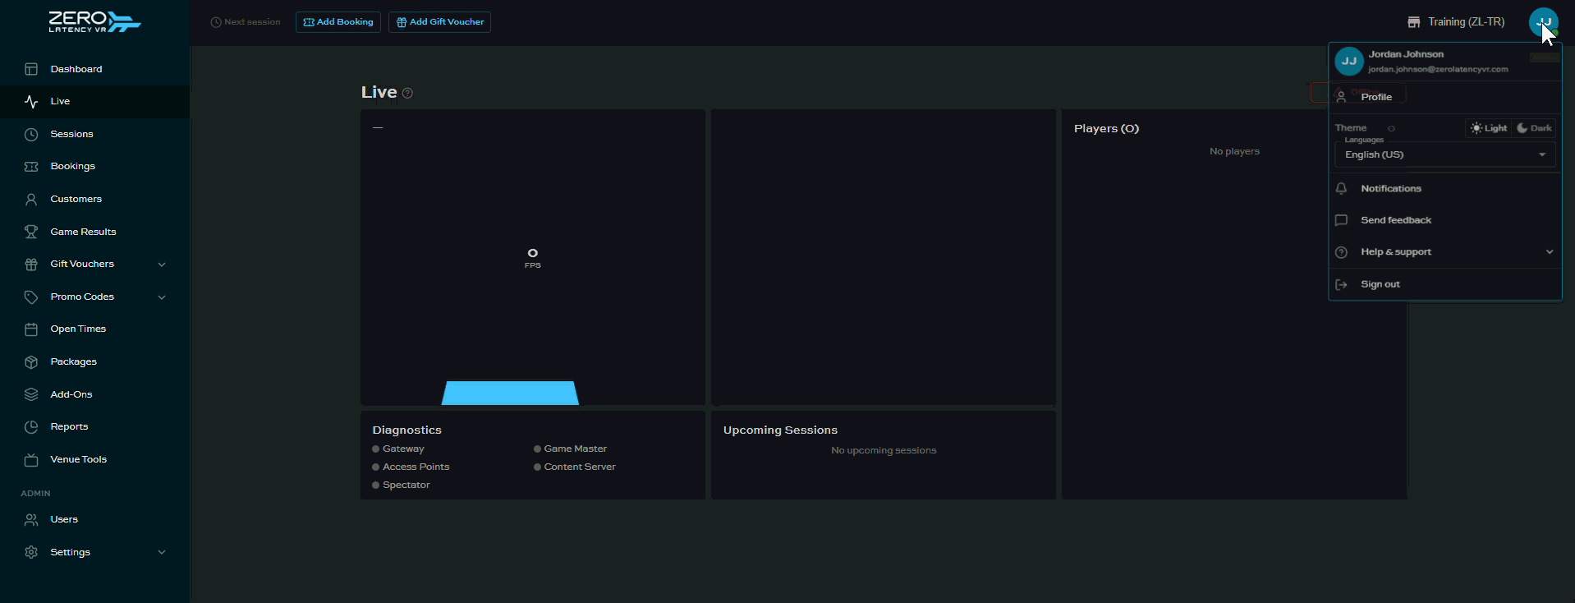The height and width of the screenshot is (603, 1575).
Task: Click the blue arena shape in viewer
Action: click(510, 393)
